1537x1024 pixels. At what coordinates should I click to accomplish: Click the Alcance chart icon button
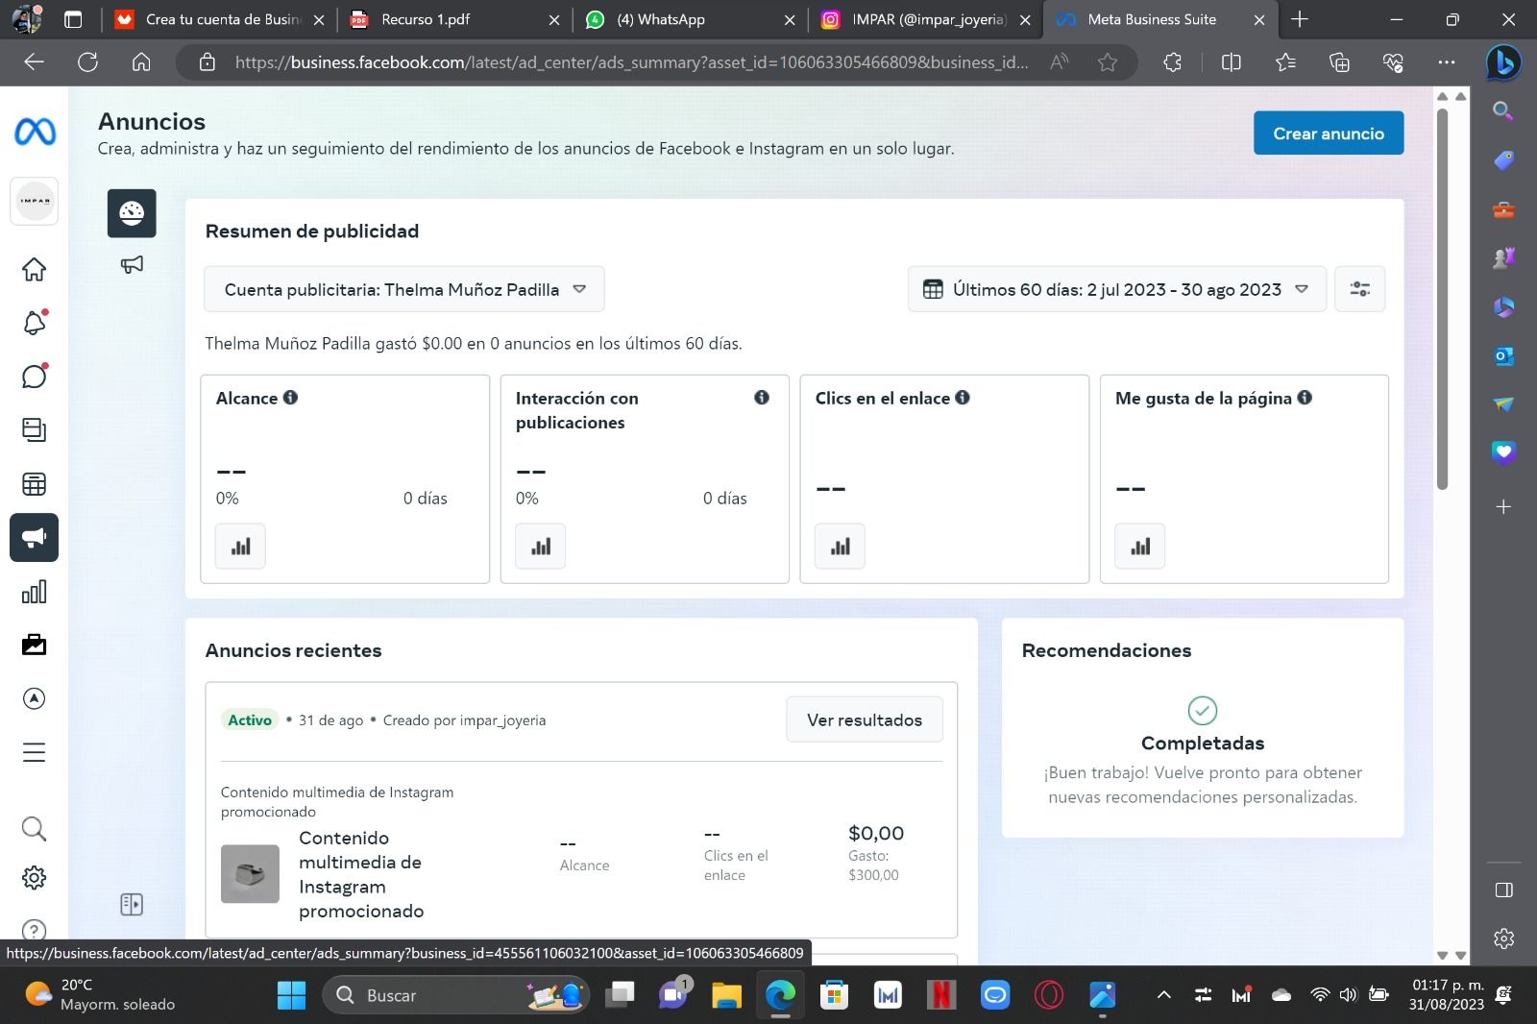240,547
